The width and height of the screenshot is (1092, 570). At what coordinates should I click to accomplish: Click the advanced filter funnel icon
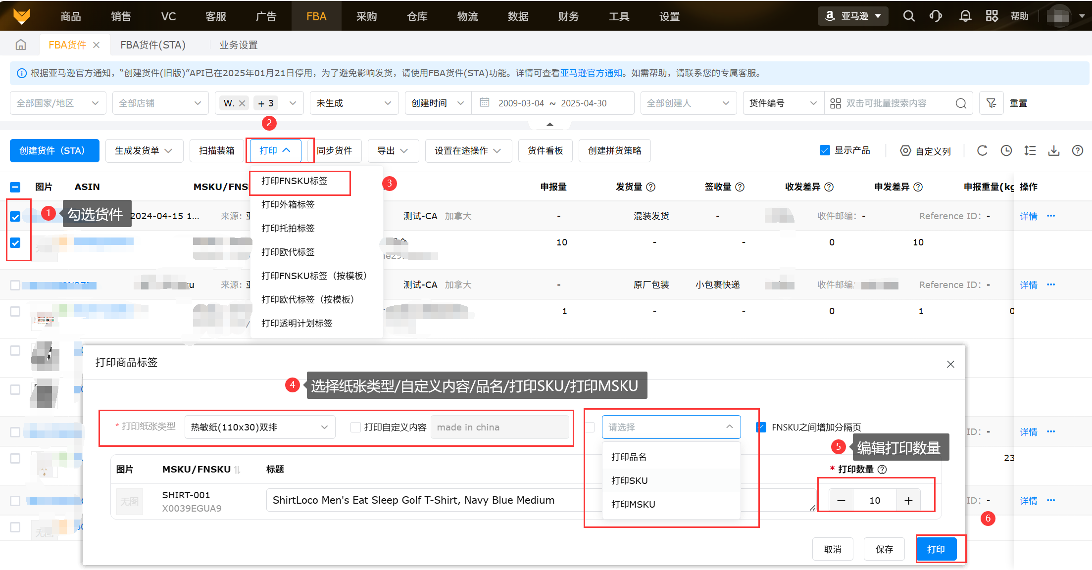(x=991, y=103)
